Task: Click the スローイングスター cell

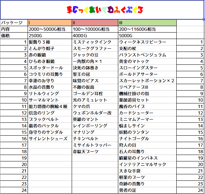Action: coord(147,68)
